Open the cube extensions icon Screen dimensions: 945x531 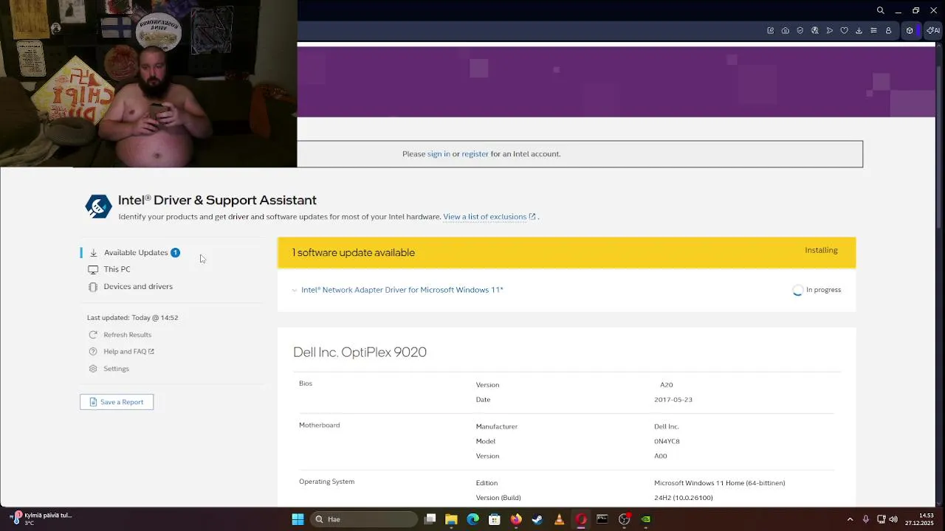pyautogui.click(x=910, y=30)
